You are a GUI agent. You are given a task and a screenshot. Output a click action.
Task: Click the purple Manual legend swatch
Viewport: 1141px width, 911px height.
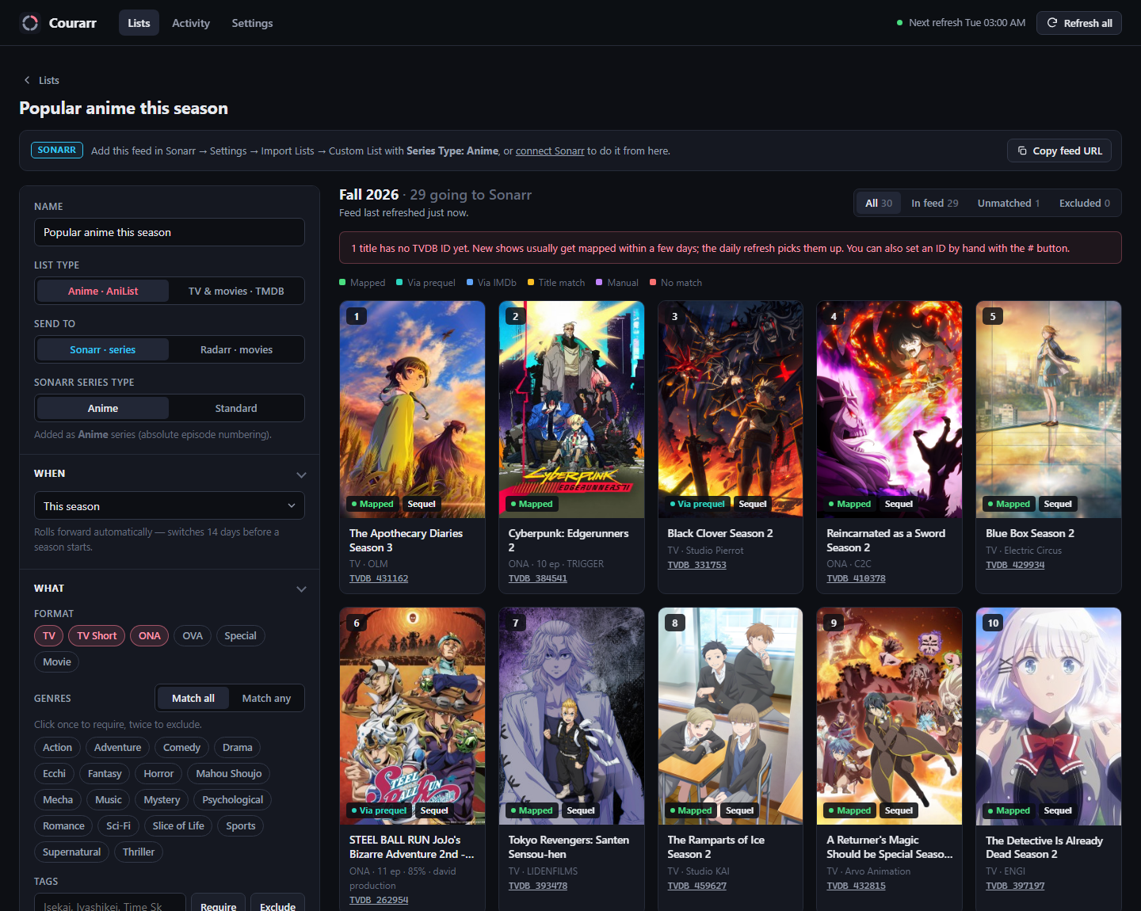pos(599,282)
